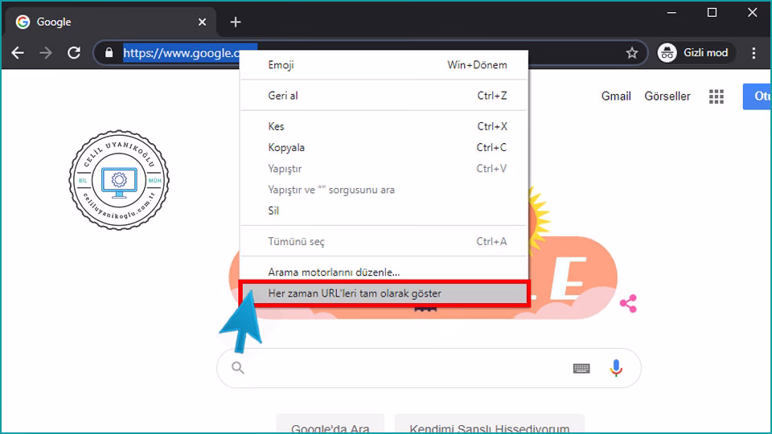
Task: Select the Google browser tab
Action: click(111, 23)
